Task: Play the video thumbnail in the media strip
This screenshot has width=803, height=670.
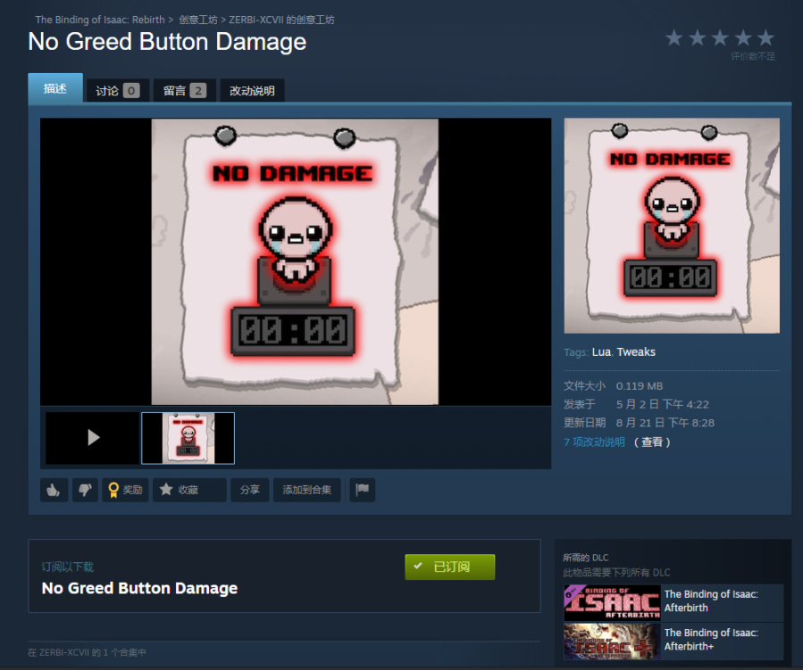Action: (x=93, y=438)
